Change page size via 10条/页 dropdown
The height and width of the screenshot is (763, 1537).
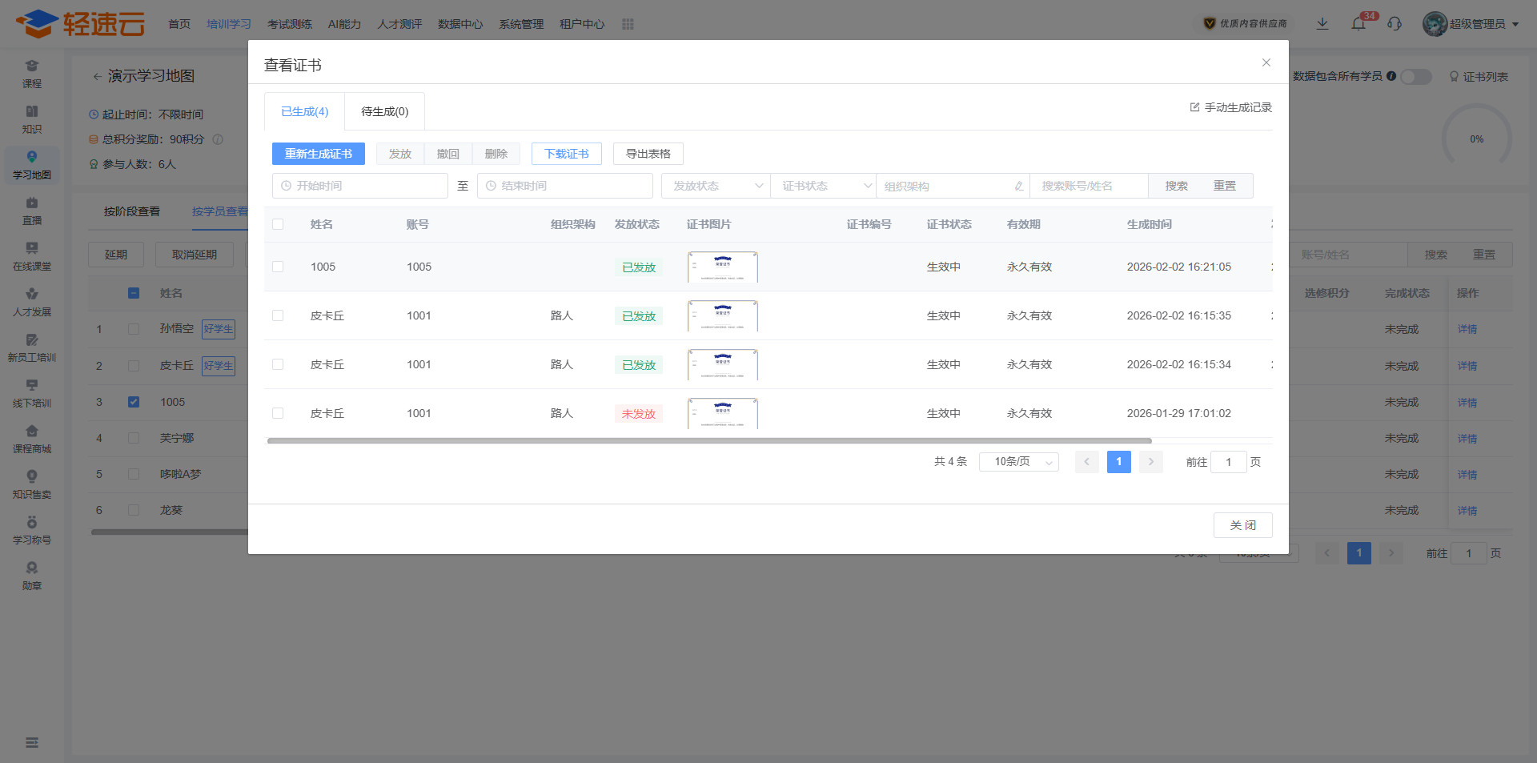[x=1018, y=462]
